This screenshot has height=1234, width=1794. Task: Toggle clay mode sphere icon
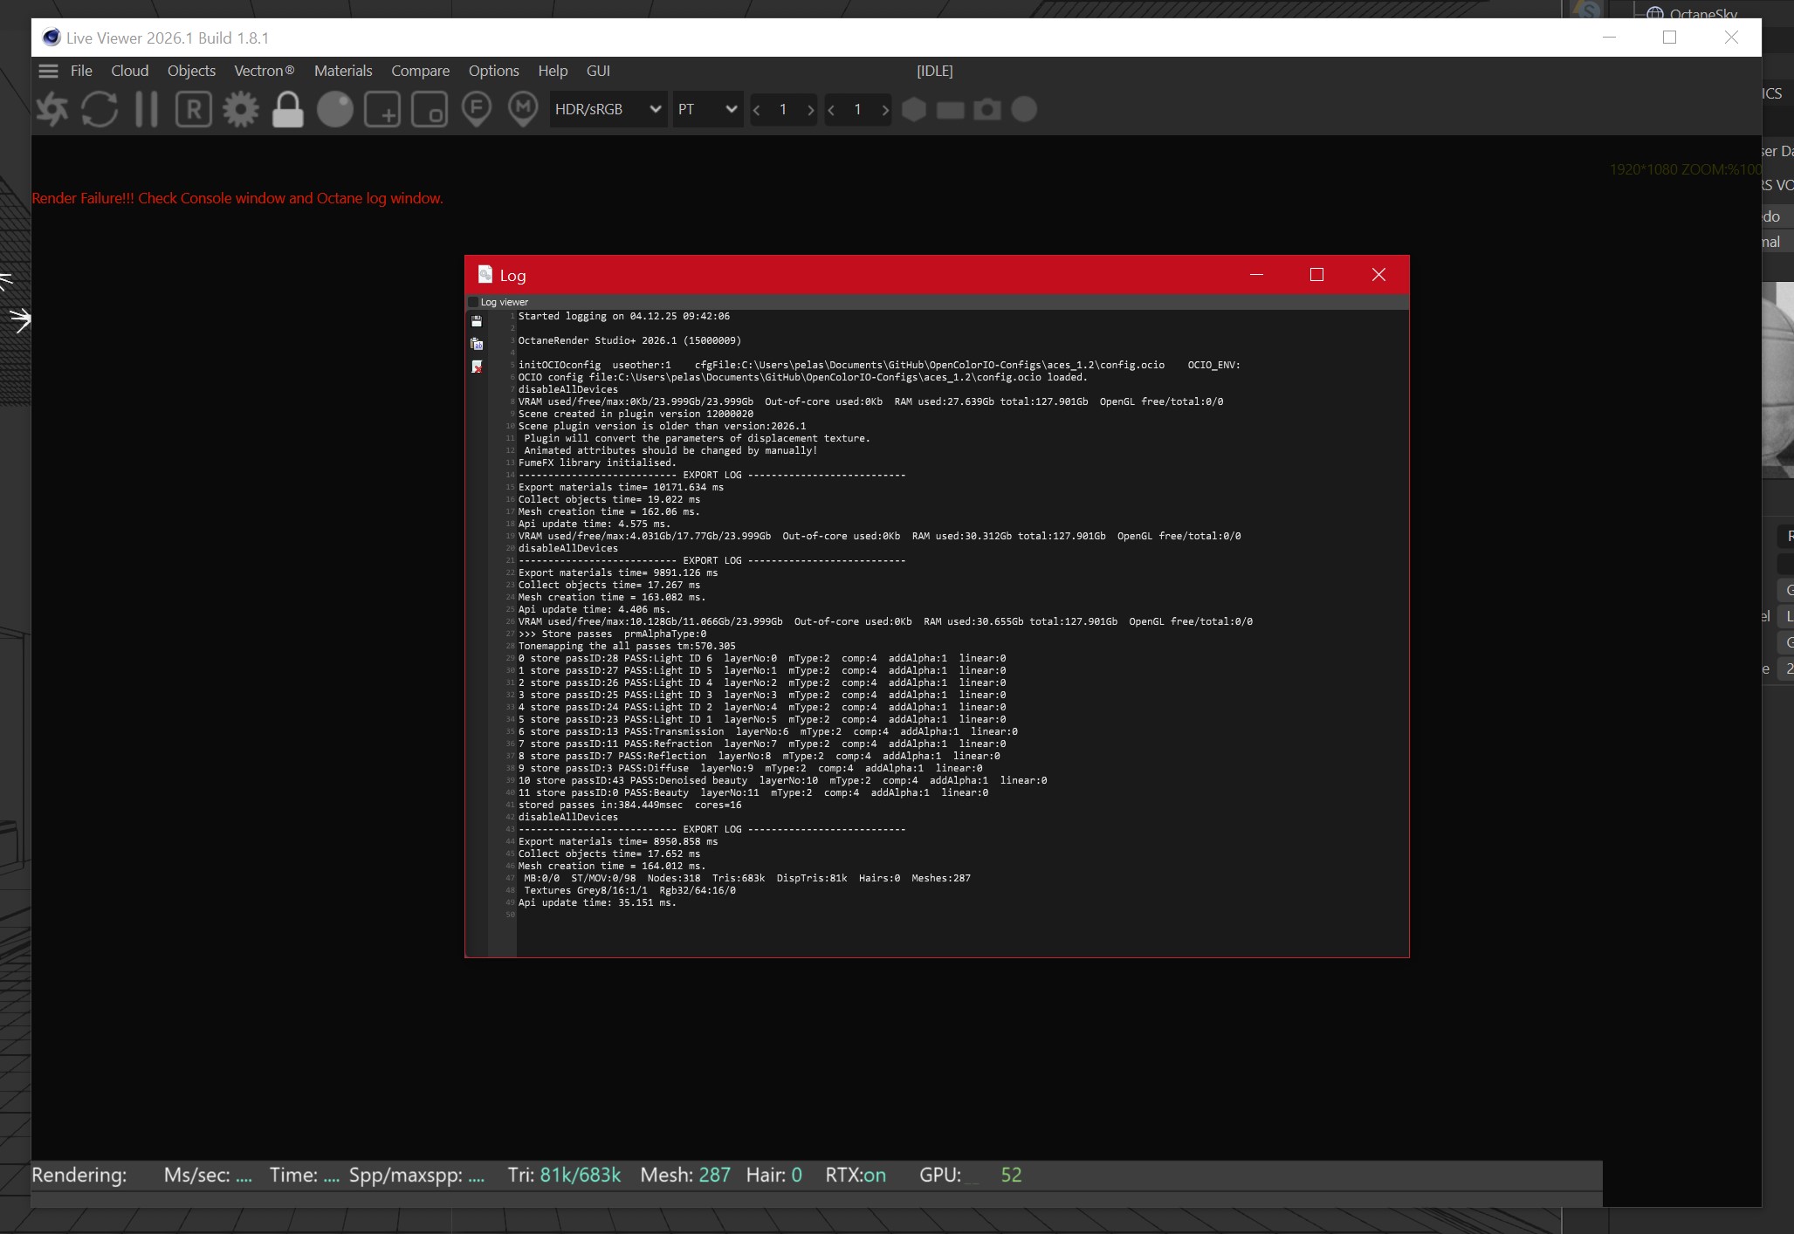(334, 110)
